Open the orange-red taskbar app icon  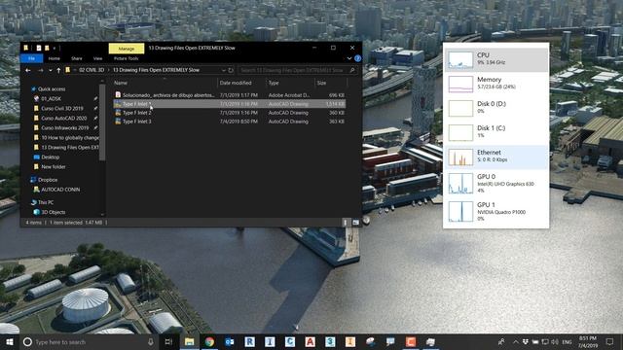coord(411,341)
